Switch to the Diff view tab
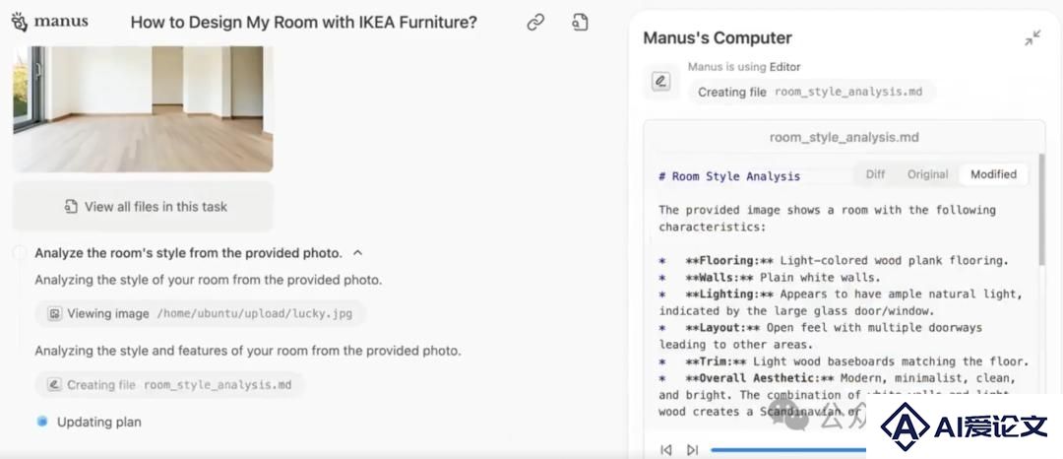The width and height of the screenshot is (1063, 459). tap(875, 174)
